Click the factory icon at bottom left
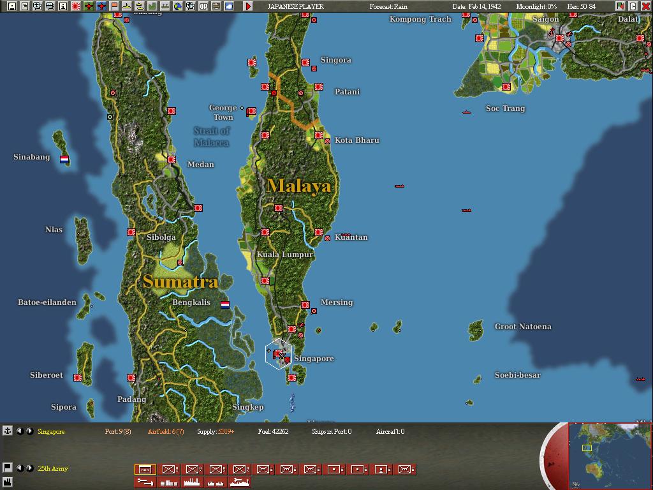 (x=7, y=484)
